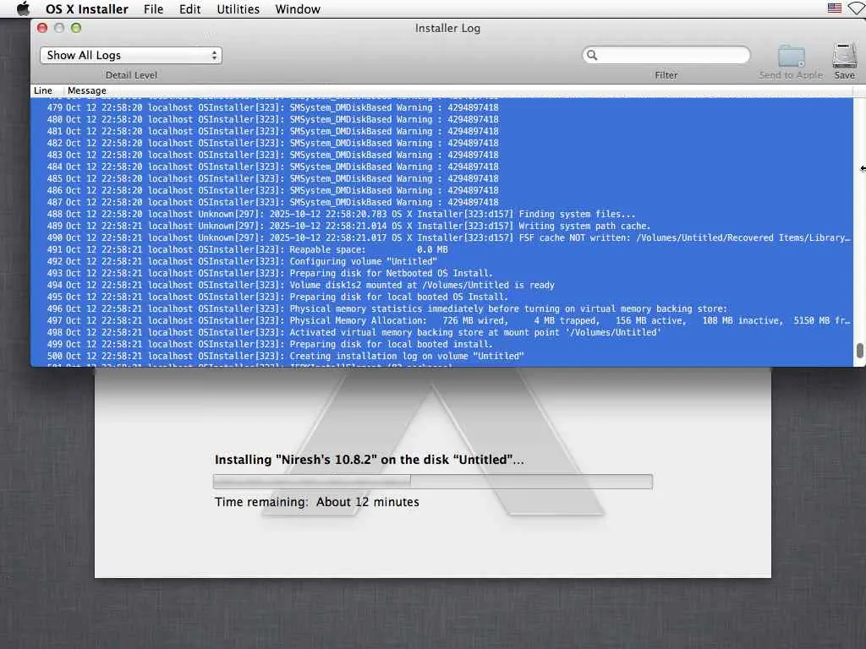The image size is (866, 649).
Task: Save the log with the Save icon
Action: [x=845, y=56]
